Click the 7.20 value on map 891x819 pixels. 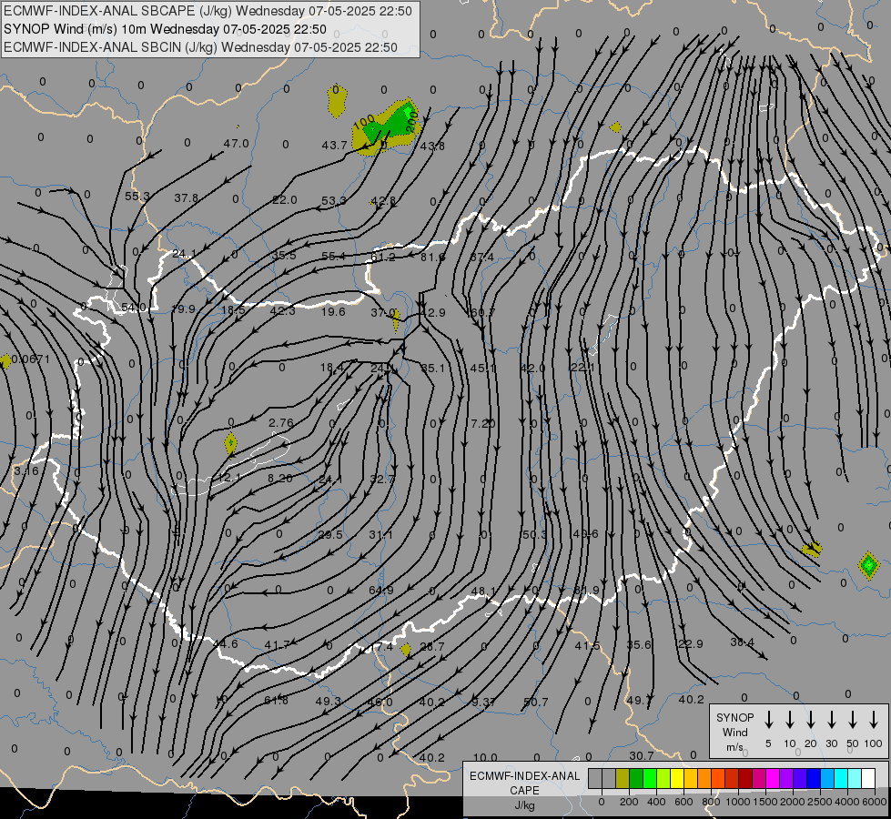point(483,423)
